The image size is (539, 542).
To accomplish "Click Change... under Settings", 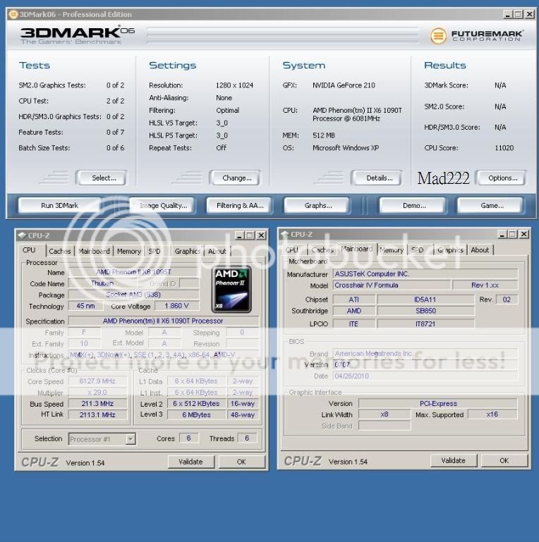I will coord(236,178).
